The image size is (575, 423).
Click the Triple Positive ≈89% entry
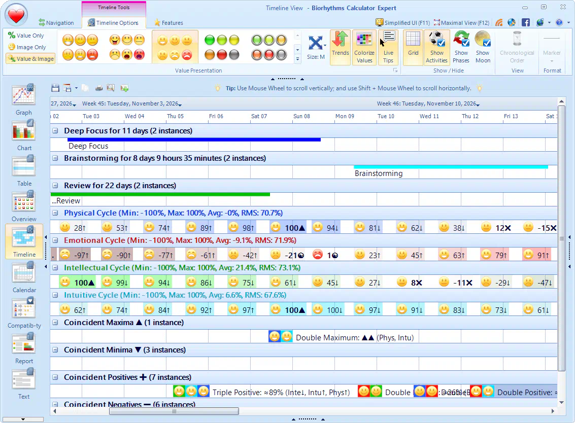[x=261, y=392]
